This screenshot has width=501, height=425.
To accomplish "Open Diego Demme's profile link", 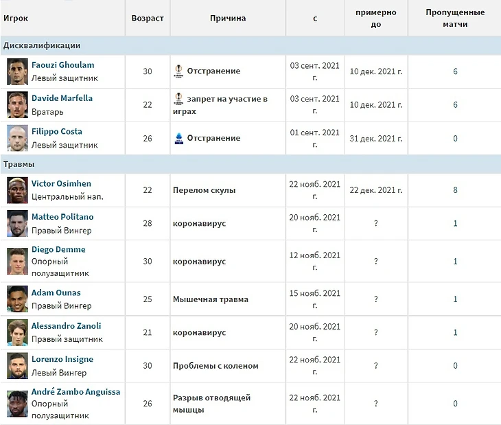I will [58, 249].
